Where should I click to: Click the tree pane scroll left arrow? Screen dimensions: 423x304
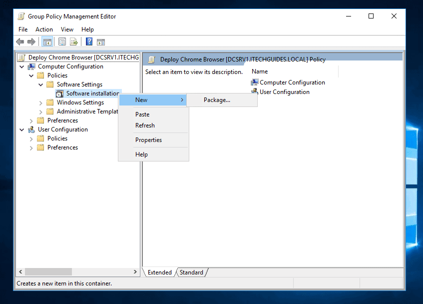point(20,272)
